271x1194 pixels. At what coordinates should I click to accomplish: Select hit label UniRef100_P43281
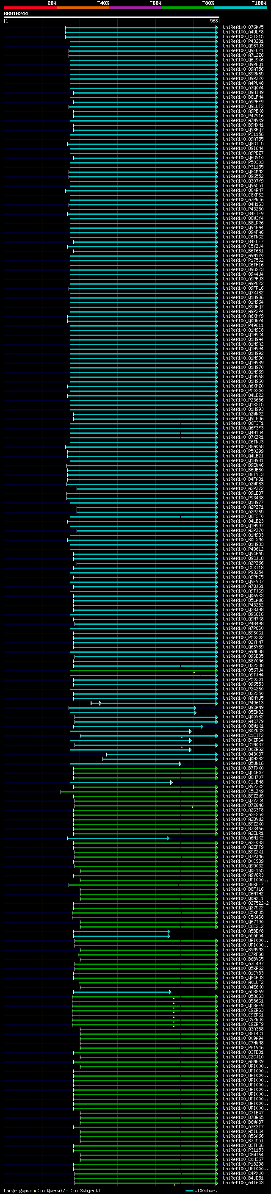243,41
